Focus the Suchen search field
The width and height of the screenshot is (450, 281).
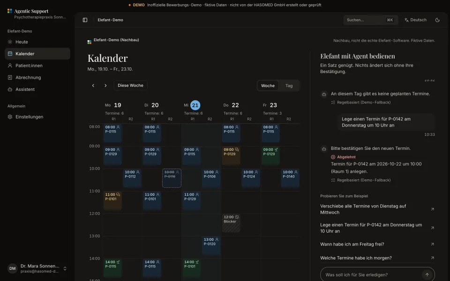tap(370, 20)
